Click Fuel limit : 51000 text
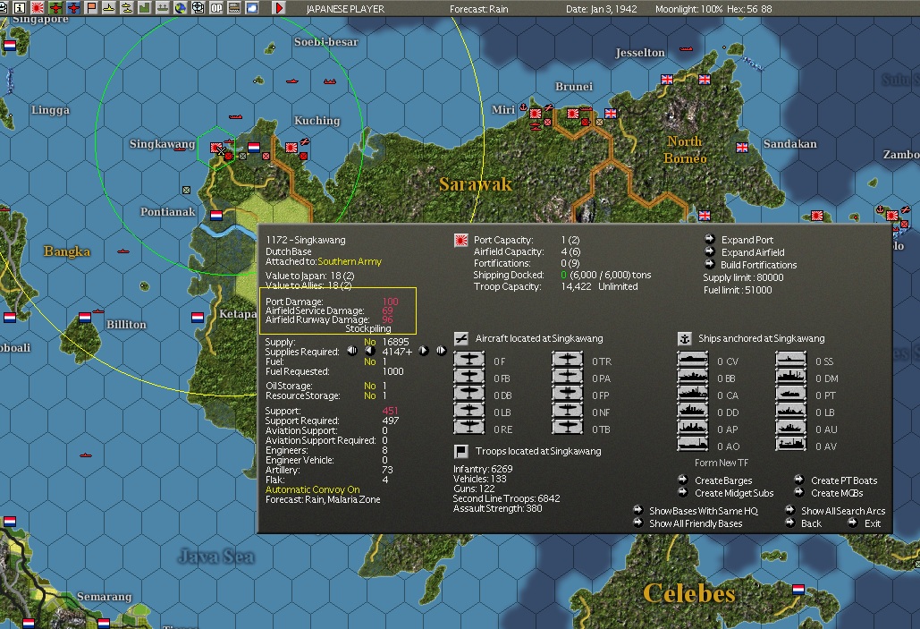This screenshot has height=629, width=920. [x=738, y=290]
